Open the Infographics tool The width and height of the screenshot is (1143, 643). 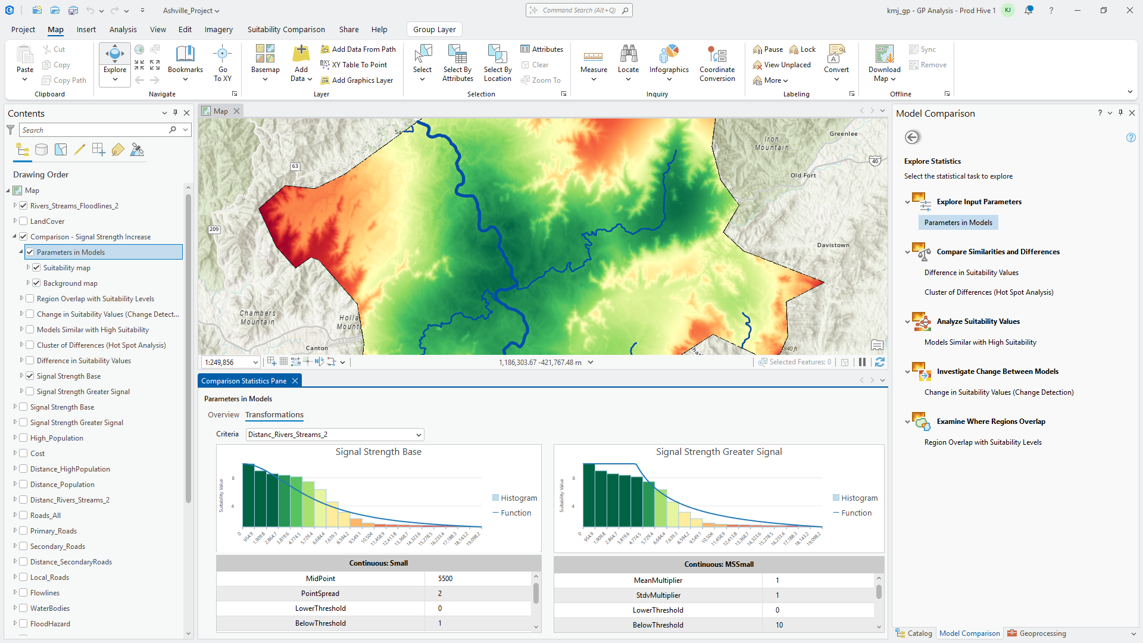coord(669,55)
